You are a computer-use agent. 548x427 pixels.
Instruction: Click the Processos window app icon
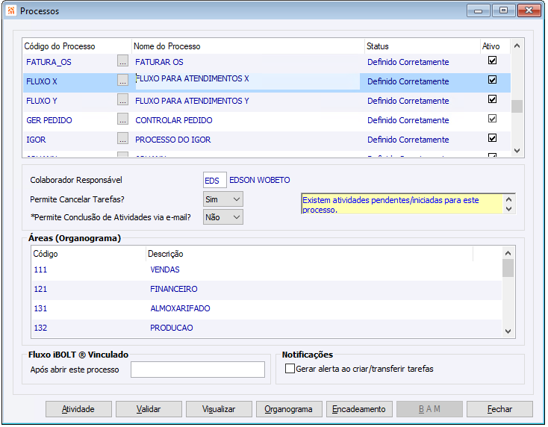point(11,10)
